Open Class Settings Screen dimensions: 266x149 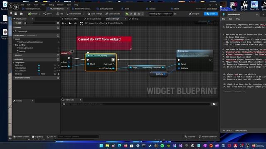(x=95, y=14)
